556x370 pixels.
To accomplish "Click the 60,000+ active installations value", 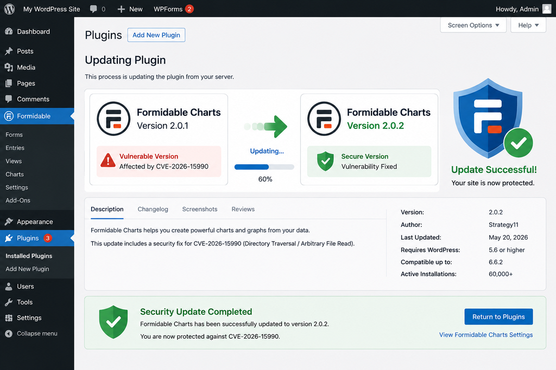I will 501,274.
